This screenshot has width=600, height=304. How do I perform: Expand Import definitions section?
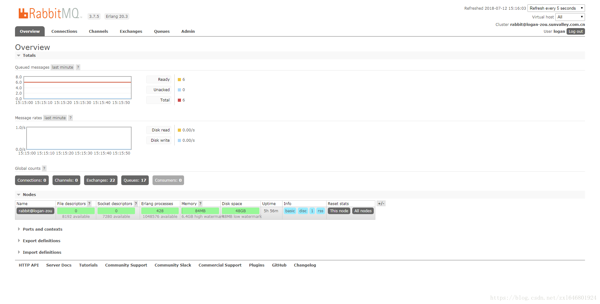42,252
